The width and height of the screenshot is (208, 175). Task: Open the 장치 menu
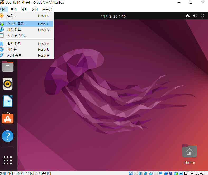click(x=35, y=9)
